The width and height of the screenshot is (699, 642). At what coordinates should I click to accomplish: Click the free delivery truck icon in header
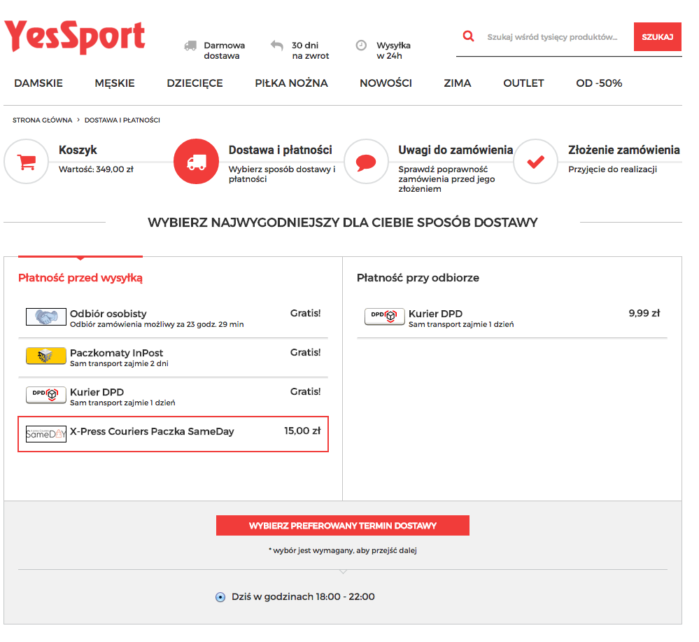click(190, 46)
